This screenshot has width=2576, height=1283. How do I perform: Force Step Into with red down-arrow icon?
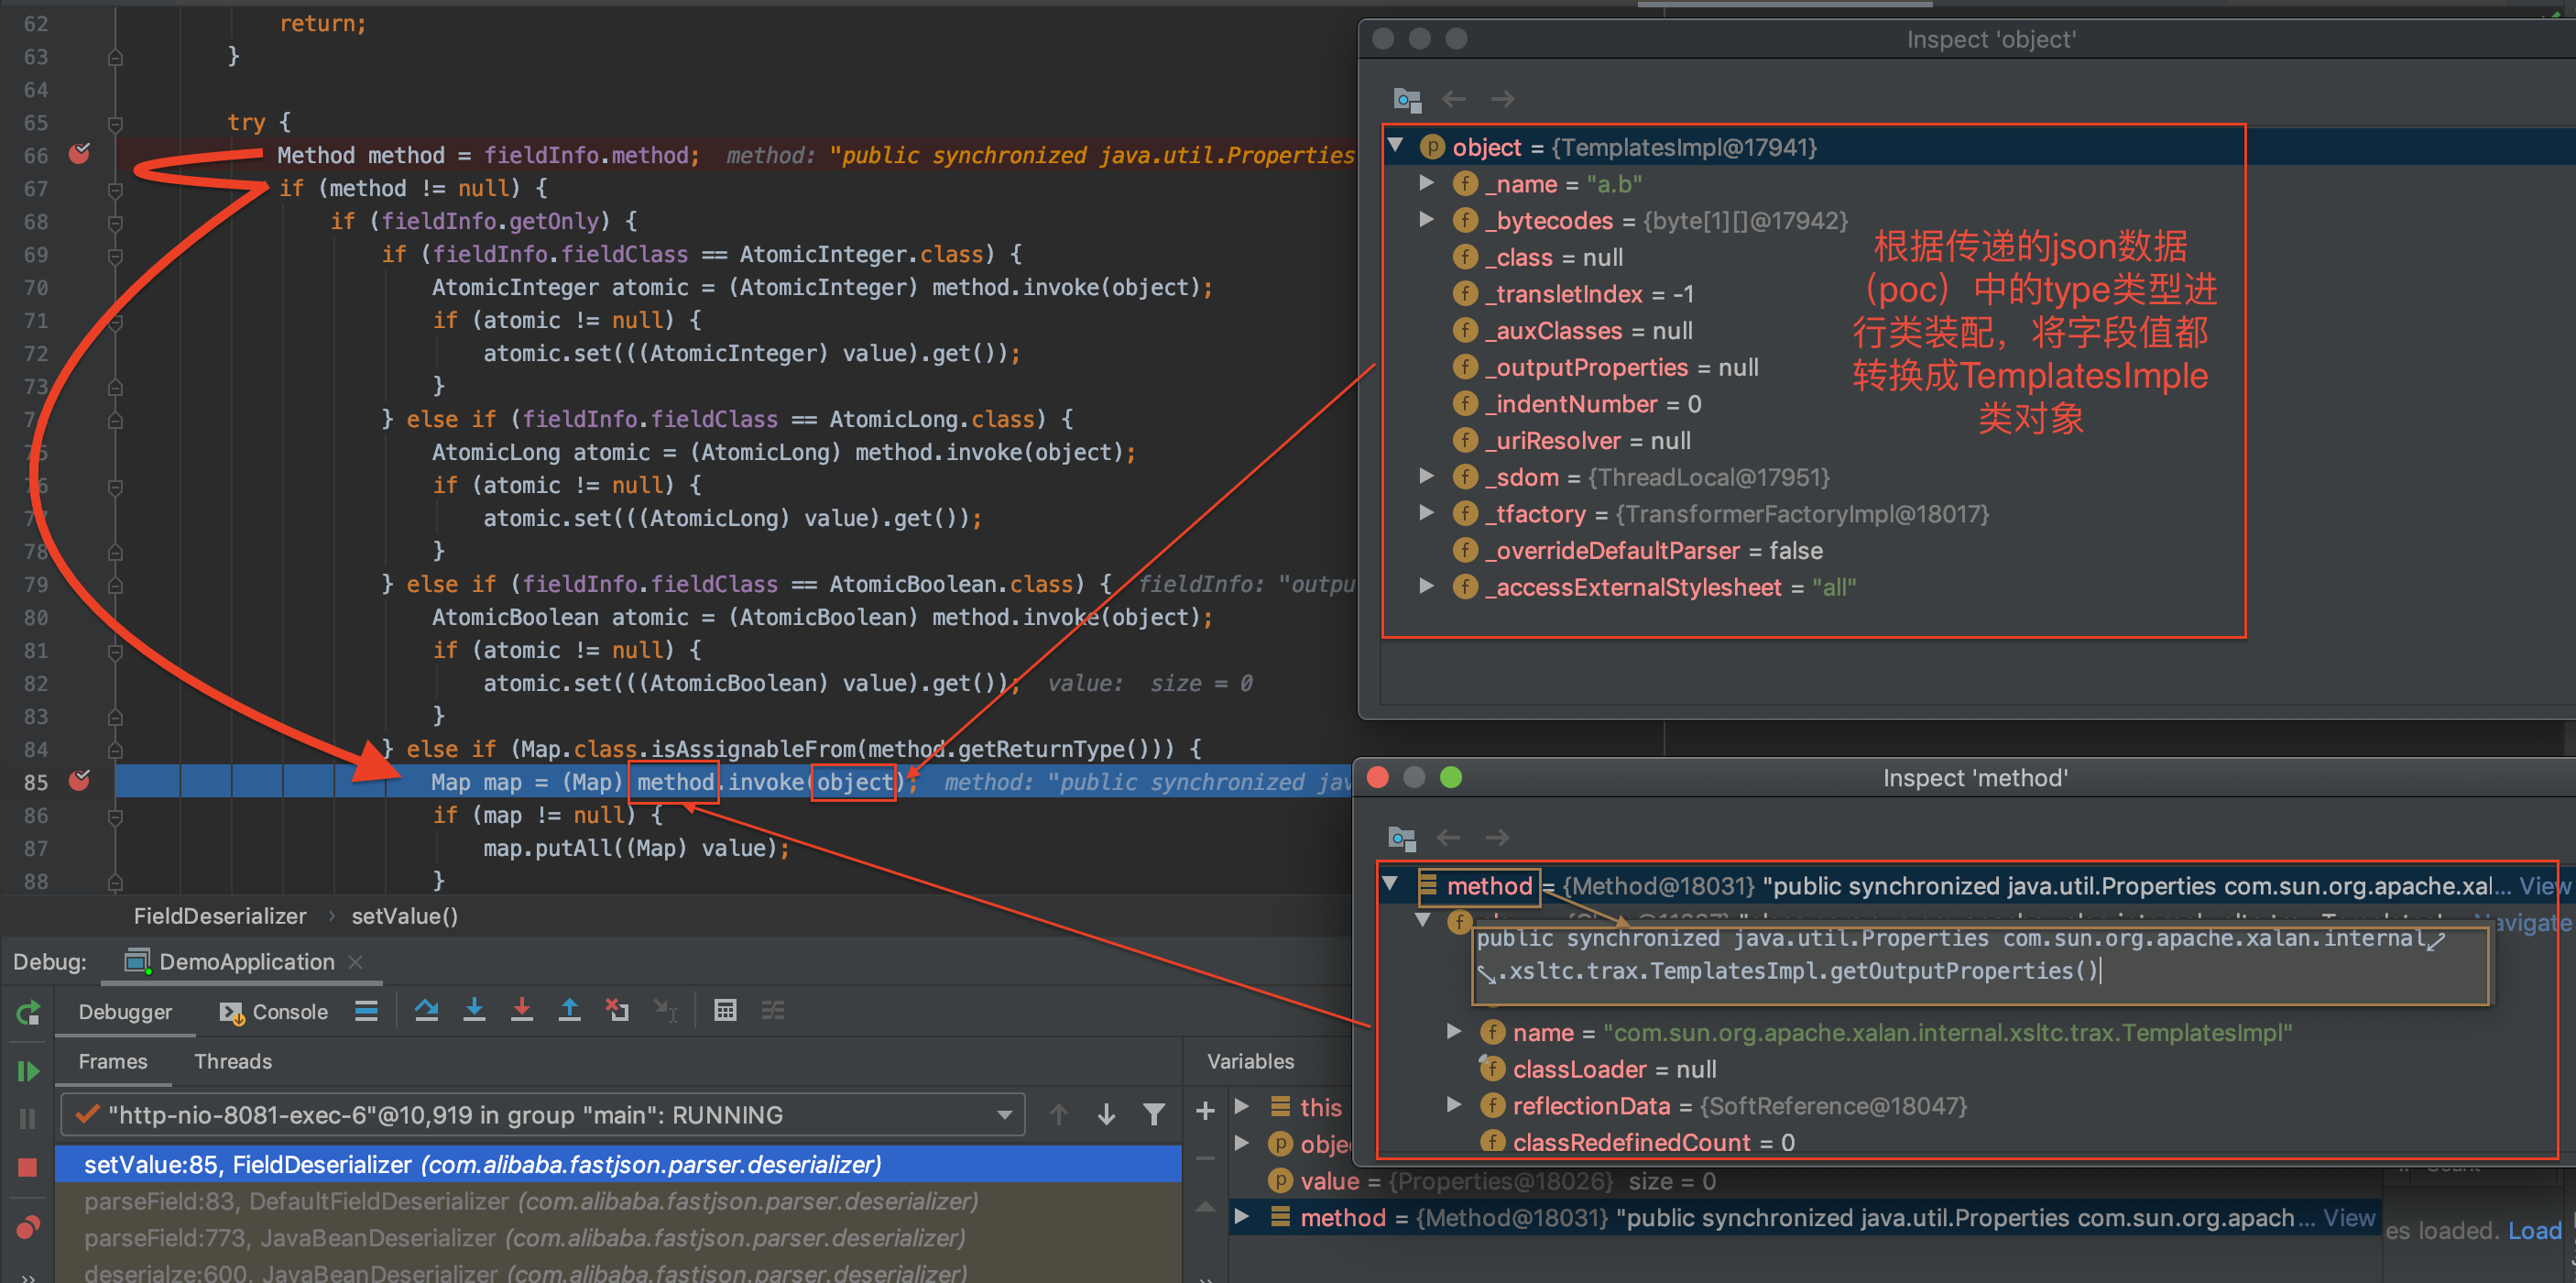point(521,1011)
